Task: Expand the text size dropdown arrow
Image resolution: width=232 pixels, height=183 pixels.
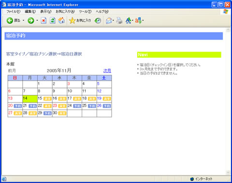Action: coord(132,20)
